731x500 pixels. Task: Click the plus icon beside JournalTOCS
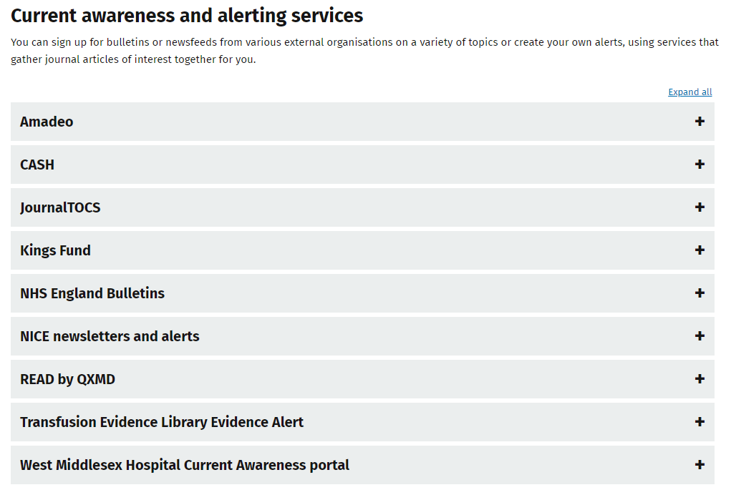699,207
